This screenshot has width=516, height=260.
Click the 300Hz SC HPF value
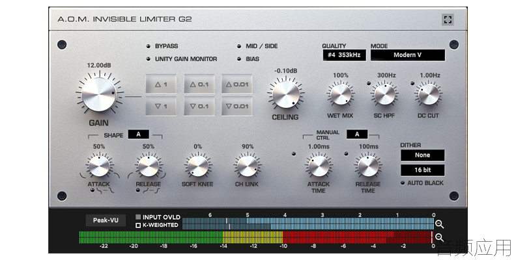(x=386, y=75)
